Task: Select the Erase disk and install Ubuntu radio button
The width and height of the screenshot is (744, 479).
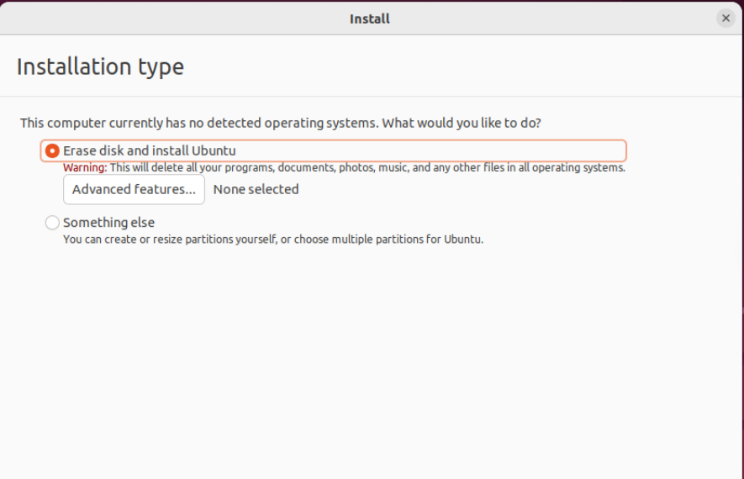Action: click(x=52, y=151)
